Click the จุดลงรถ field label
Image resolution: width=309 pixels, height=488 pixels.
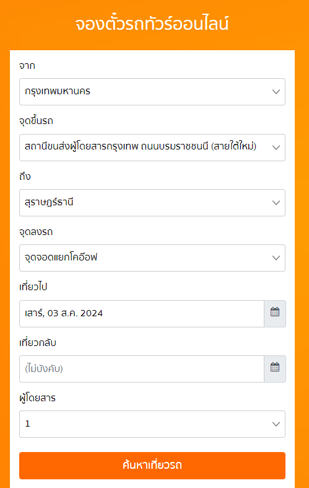(x=36, y=232)
